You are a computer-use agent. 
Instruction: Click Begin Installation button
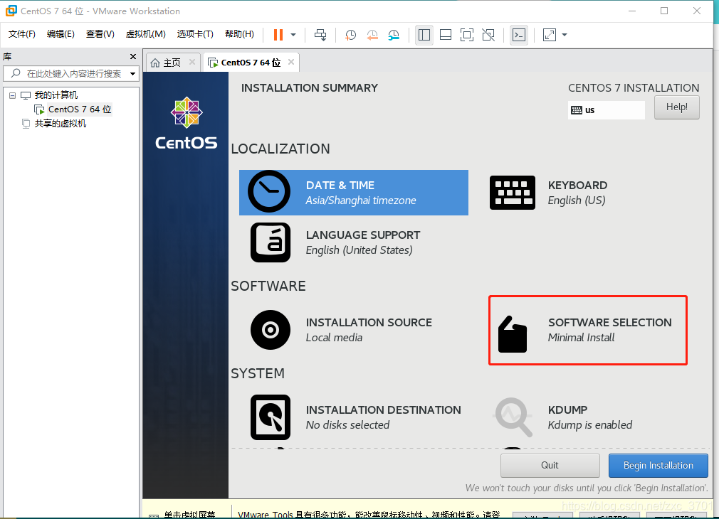pos(658,466)
